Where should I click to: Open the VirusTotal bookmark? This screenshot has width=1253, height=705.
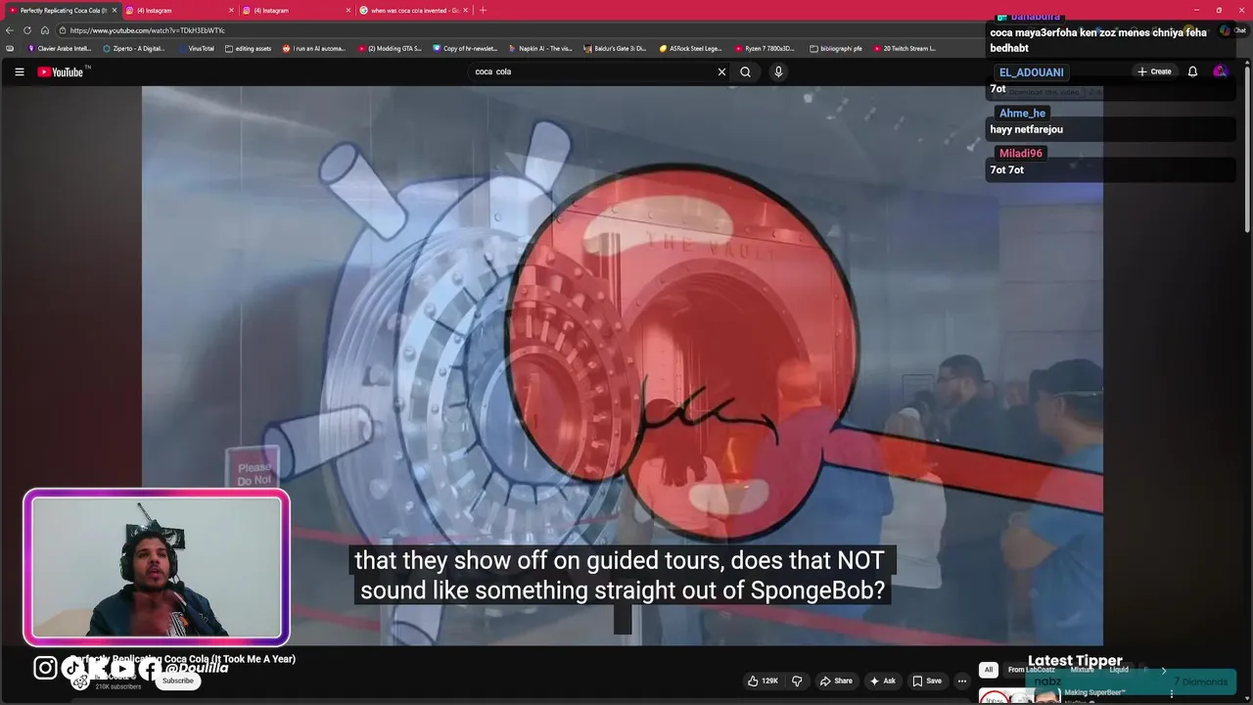pyautogui.click(x=197, y=48)
